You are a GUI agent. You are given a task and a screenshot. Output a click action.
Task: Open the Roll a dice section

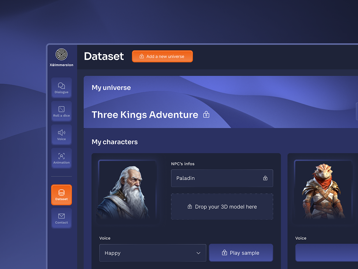pos(61,111)
